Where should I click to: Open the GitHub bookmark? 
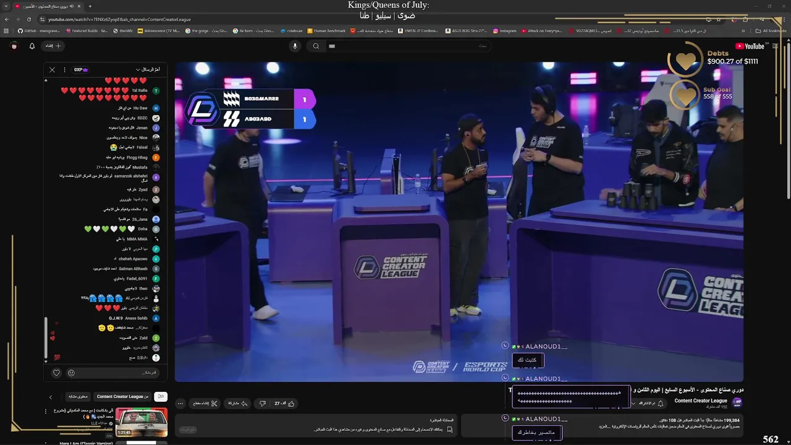click(38, 30)
